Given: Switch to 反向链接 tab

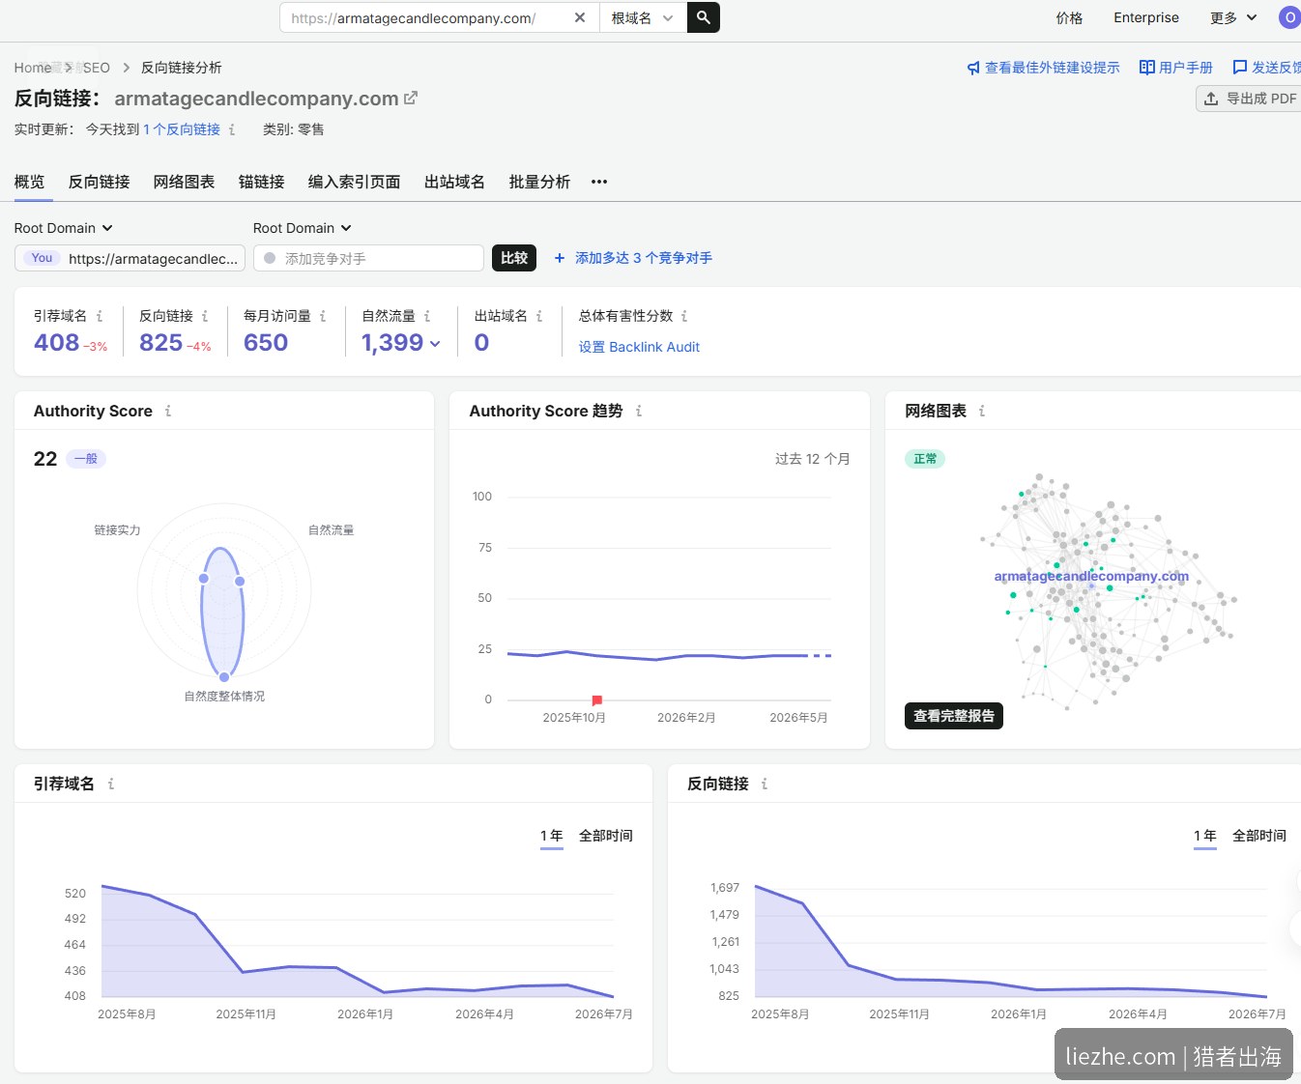Looking at the screenshot, I should tap(99, 182).
